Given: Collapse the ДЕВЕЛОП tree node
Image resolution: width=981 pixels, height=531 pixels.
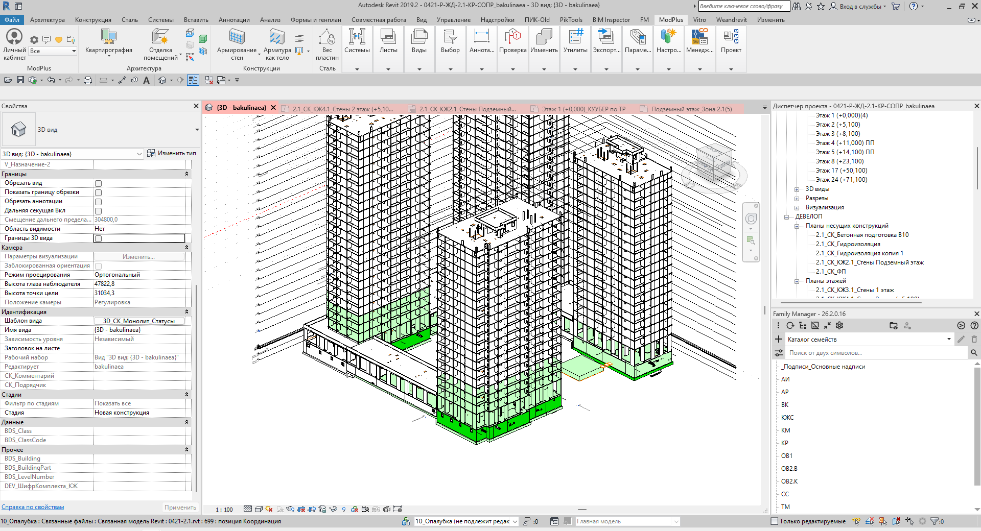Looking at the screenshot, I should click(787, 217).
